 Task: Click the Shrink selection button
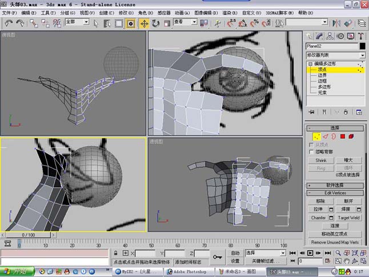coord(321,160)
